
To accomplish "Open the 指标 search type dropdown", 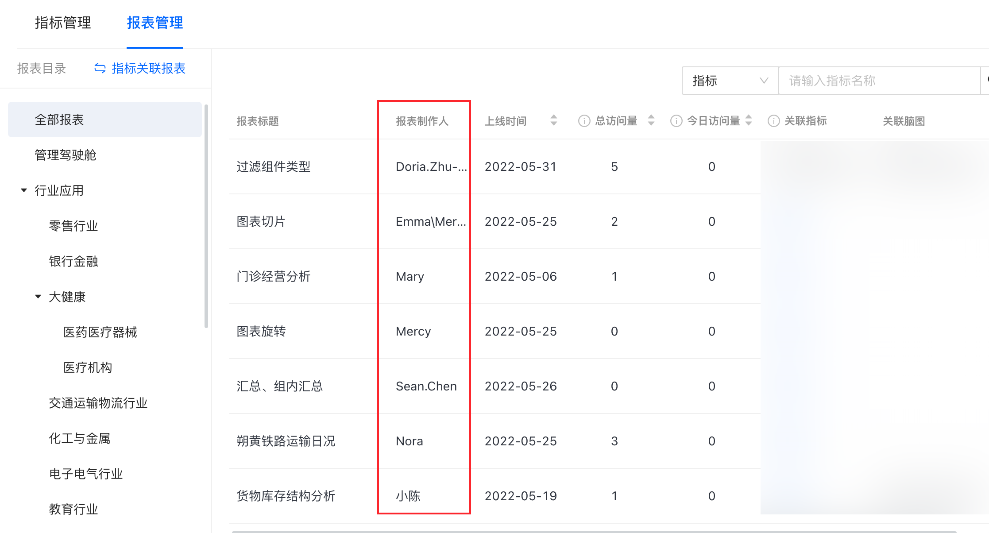I will tap(730, 81).
